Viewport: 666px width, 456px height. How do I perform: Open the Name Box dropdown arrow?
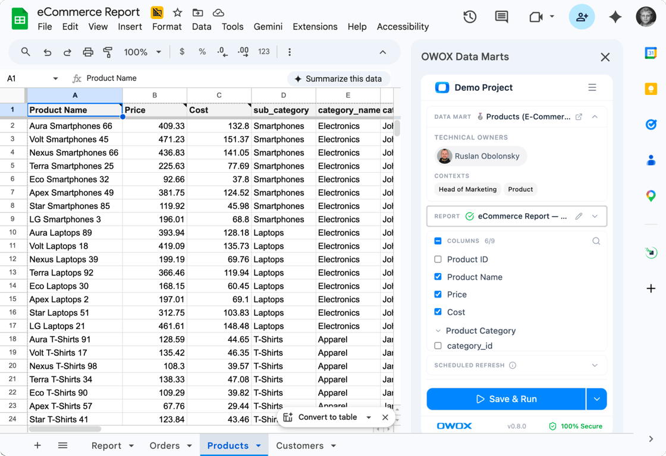tap(55, 78)
